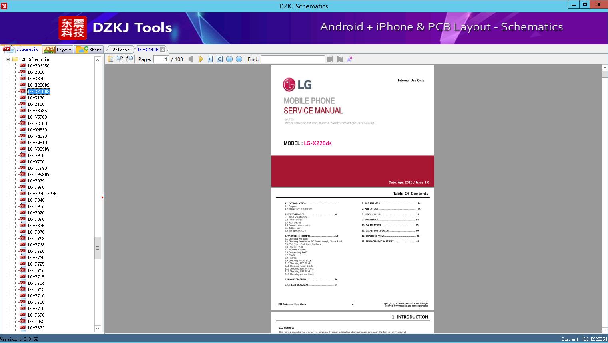The width and height of the screenshot is (608, 343).
Task: Open LG-VM510 schematic
Action: [x=37, y=143]
